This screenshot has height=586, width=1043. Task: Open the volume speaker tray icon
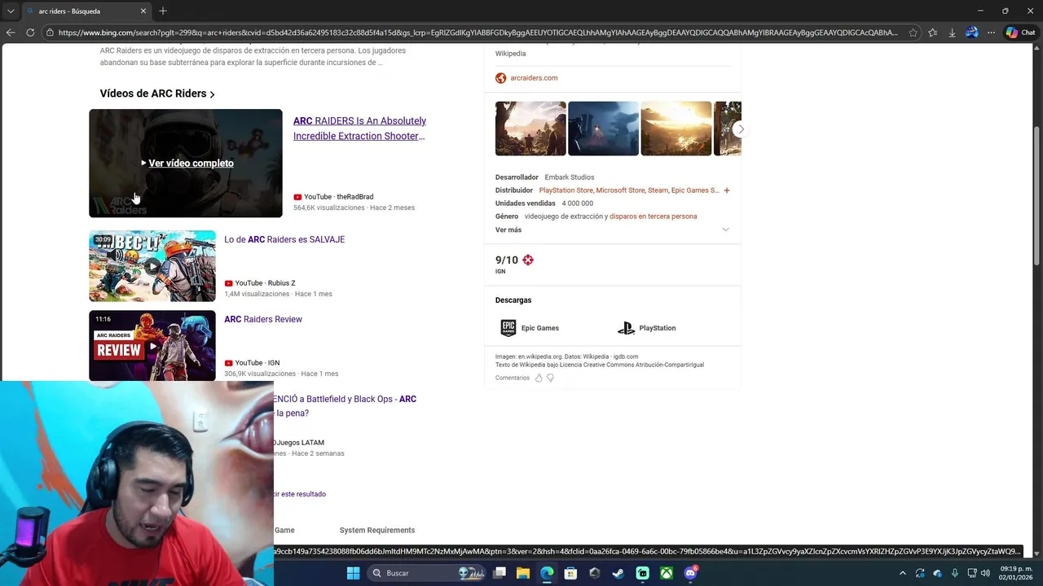click(985, 573)
